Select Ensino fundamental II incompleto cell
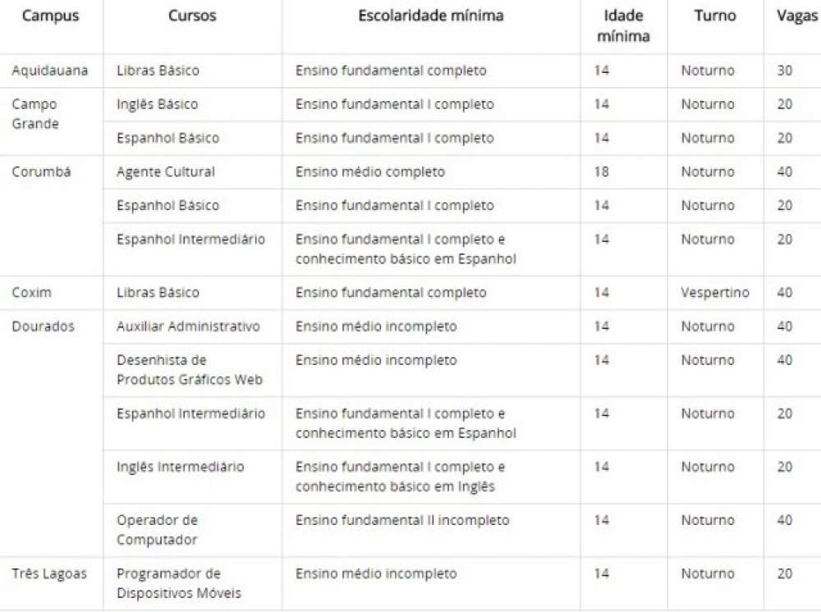 402,520
